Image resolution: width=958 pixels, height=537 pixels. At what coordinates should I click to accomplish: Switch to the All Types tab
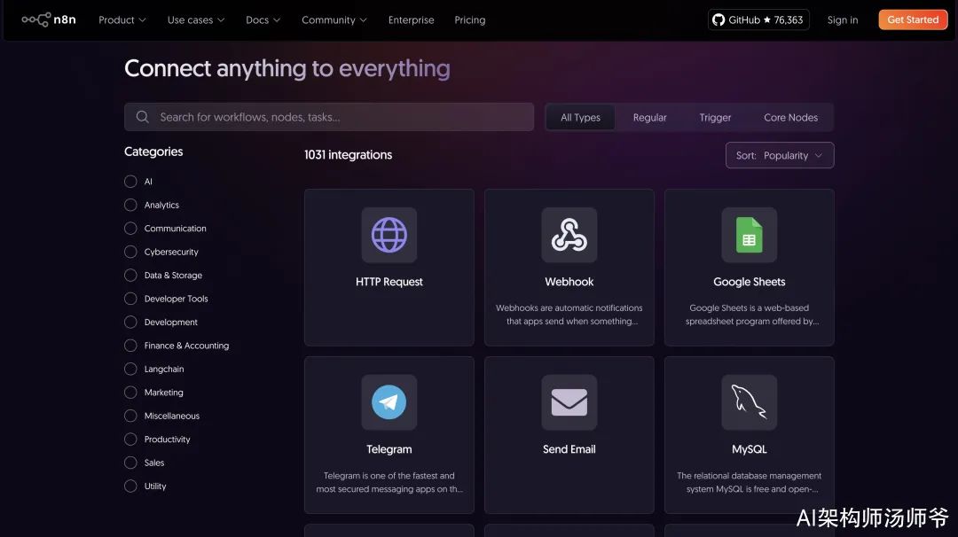(580, 117)
